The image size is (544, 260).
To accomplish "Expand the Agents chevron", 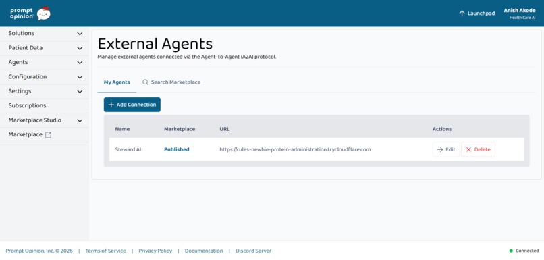I will click(x=80, y=63).
